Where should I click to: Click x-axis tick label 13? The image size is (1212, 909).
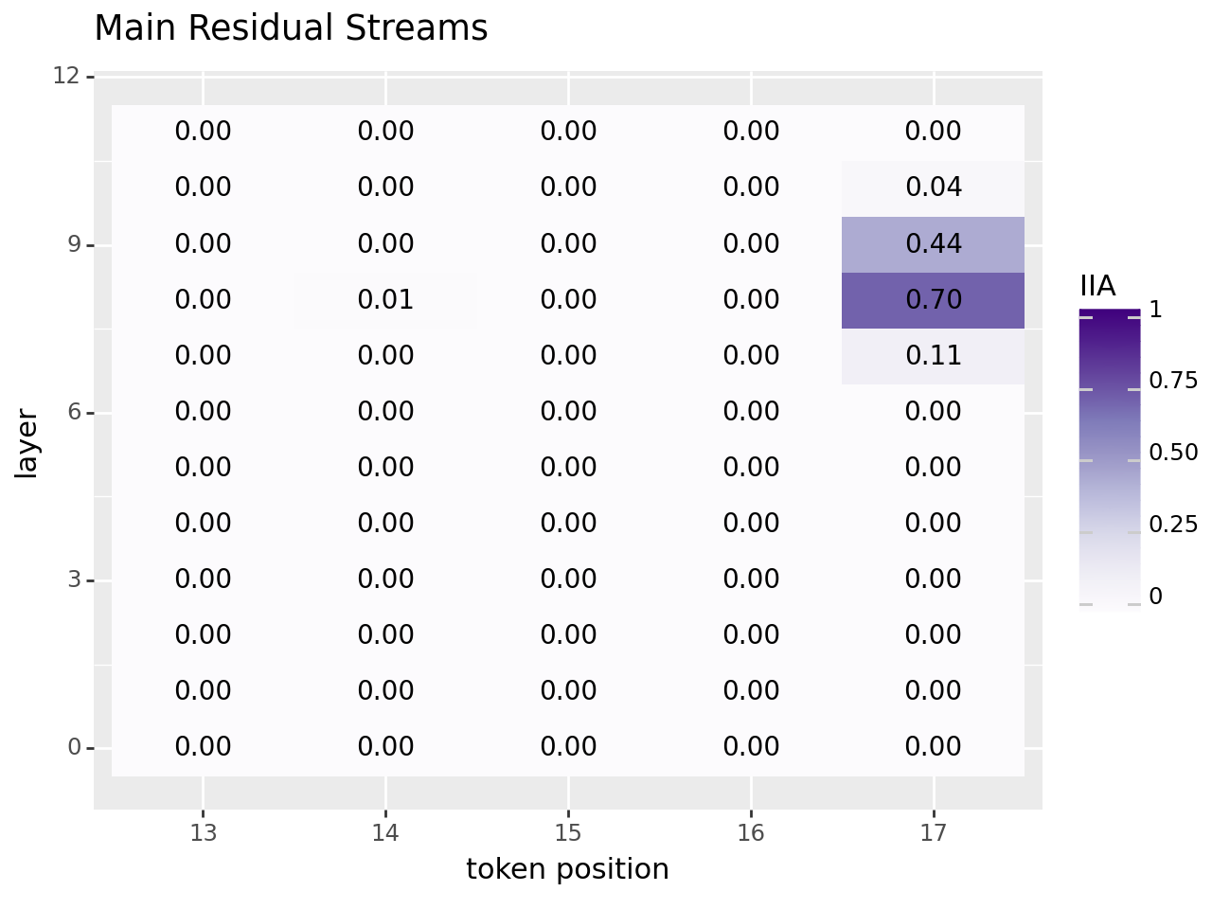203,833
